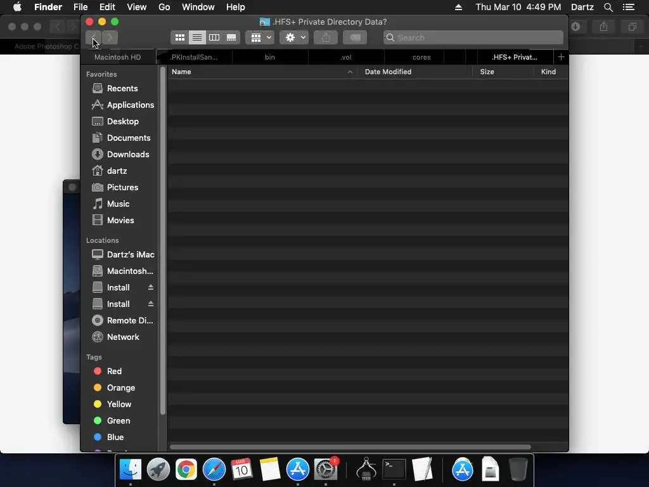Image resolution: width=649 pixels, height=487 pixels.
Task: Go back using the Finder back arrow
Action: [94, 37]
